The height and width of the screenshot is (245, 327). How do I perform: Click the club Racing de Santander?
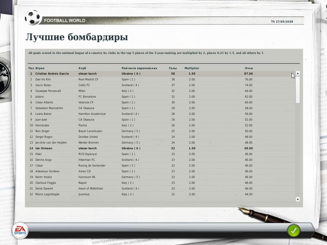click(92, 166)
